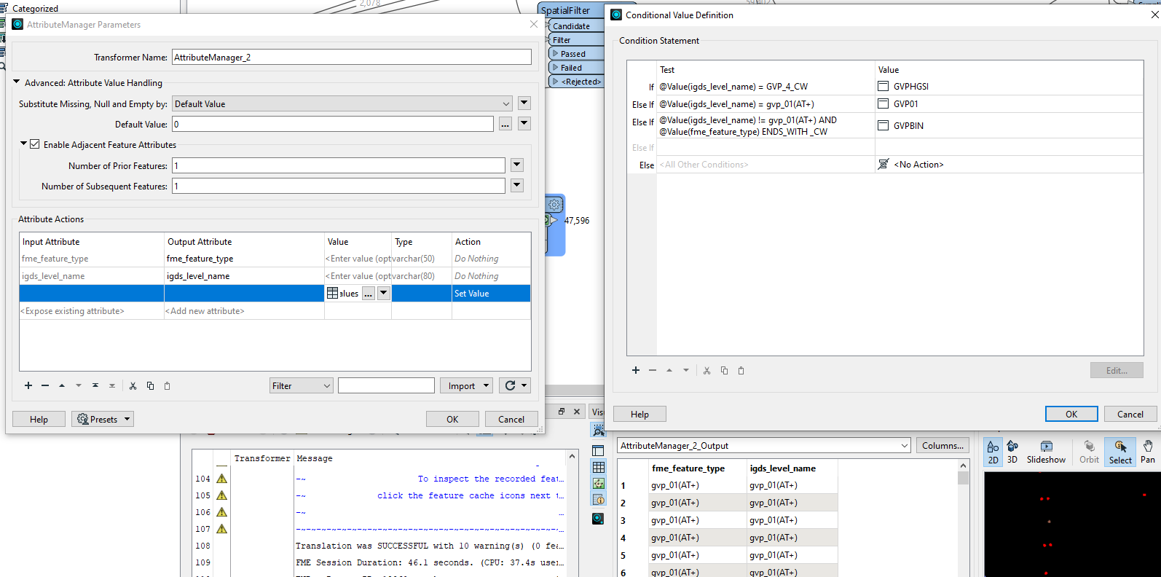Open the Presets dropdown menu
Screen dimensions: 1161x577
pyautogui.click(x=103, y=419)
